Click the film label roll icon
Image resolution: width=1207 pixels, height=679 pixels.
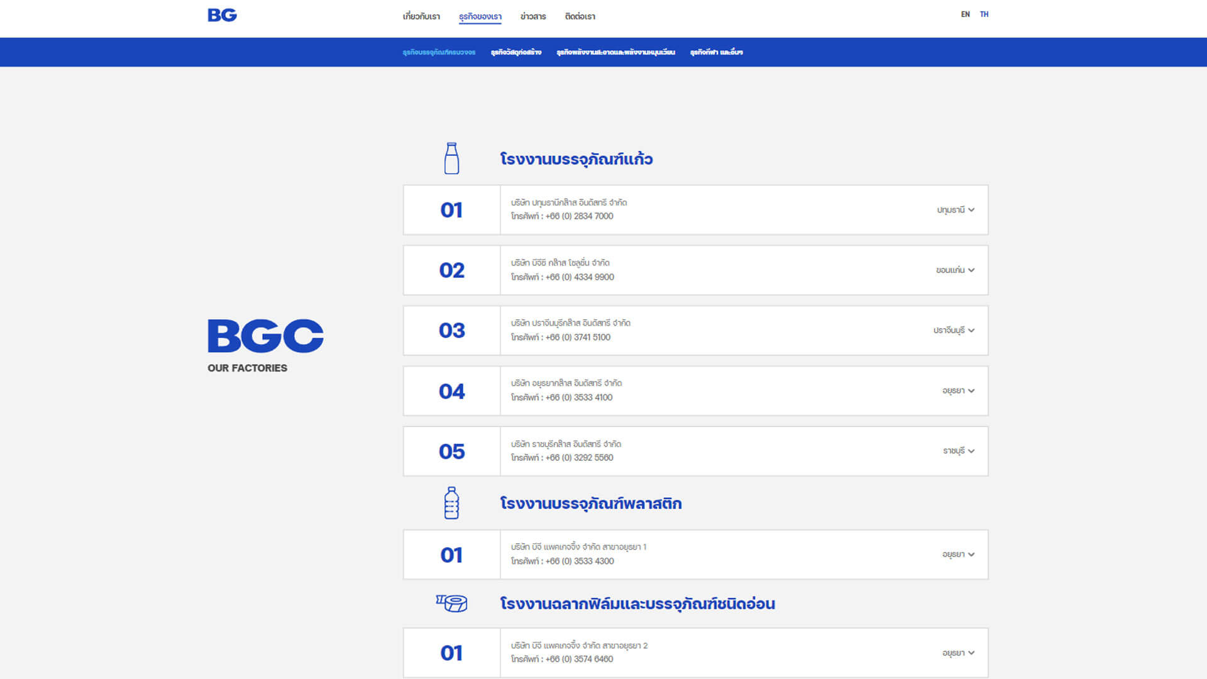tap(451, 604)
